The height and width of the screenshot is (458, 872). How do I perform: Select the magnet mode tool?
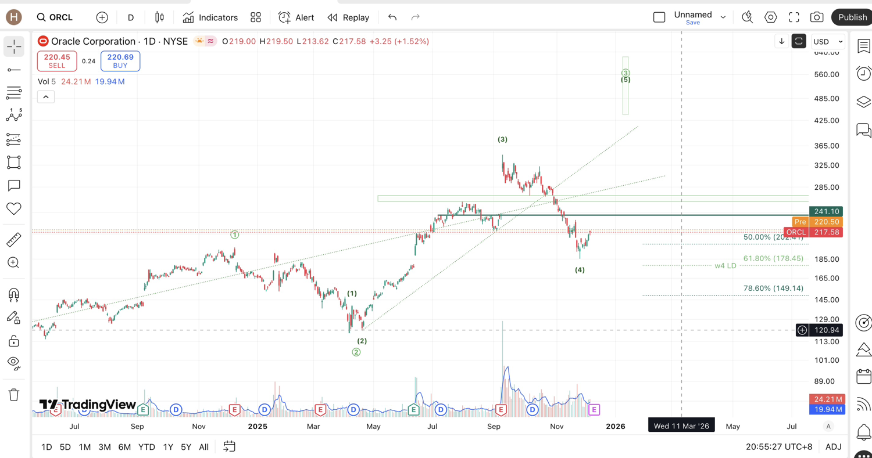point(14,294)
